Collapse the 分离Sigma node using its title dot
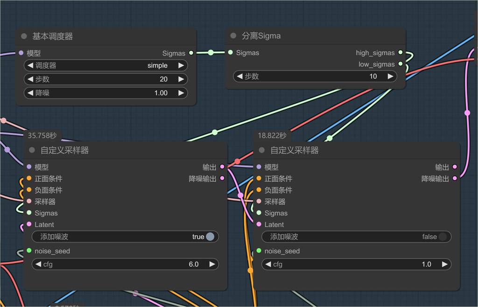 (x=233, y=36)
